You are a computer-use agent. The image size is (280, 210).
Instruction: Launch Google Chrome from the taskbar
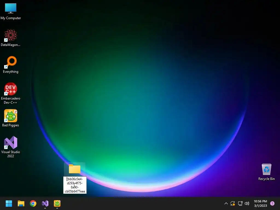point(33,203)
